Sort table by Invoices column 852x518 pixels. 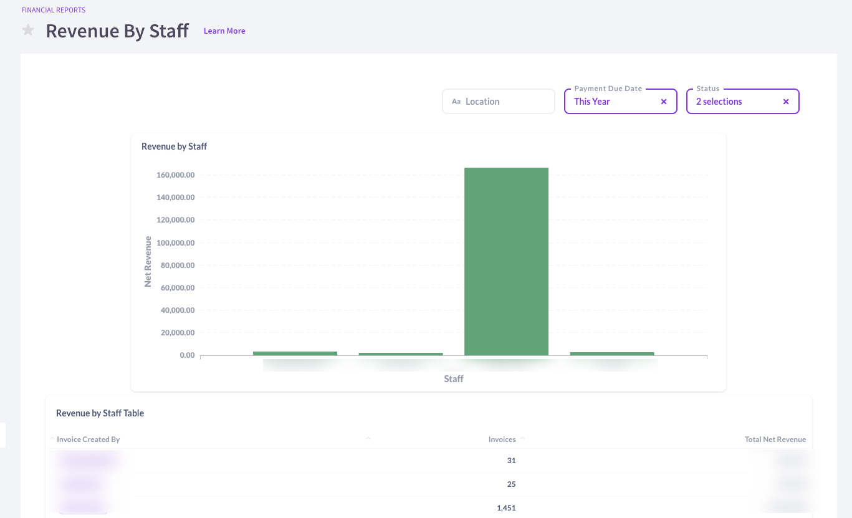(502, 439)
